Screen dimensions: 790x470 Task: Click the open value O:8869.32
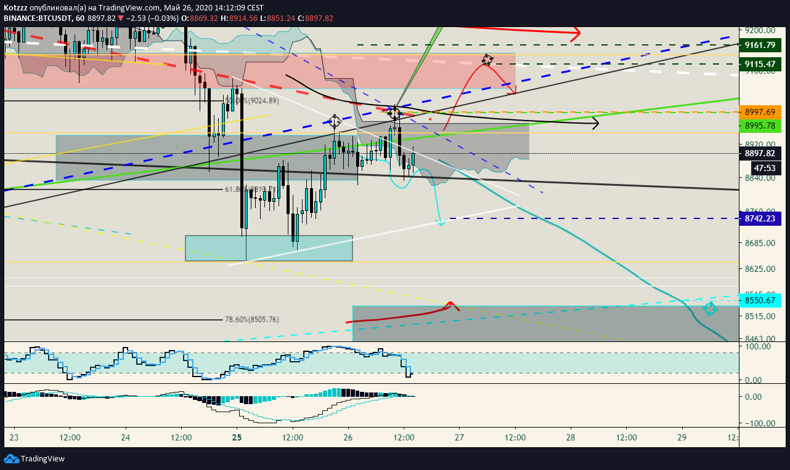click(x=201, y=18)
